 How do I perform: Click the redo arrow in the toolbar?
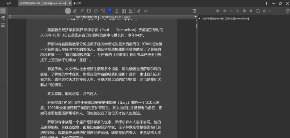(x=60, y=11)
